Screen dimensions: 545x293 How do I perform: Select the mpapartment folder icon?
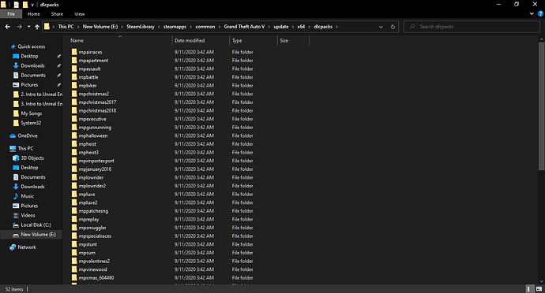click(x=74, y=61)
